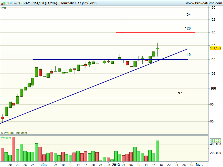Select the red resistance line at 124
Viewport: 223px width, 167px height.
tap(161, 22)
